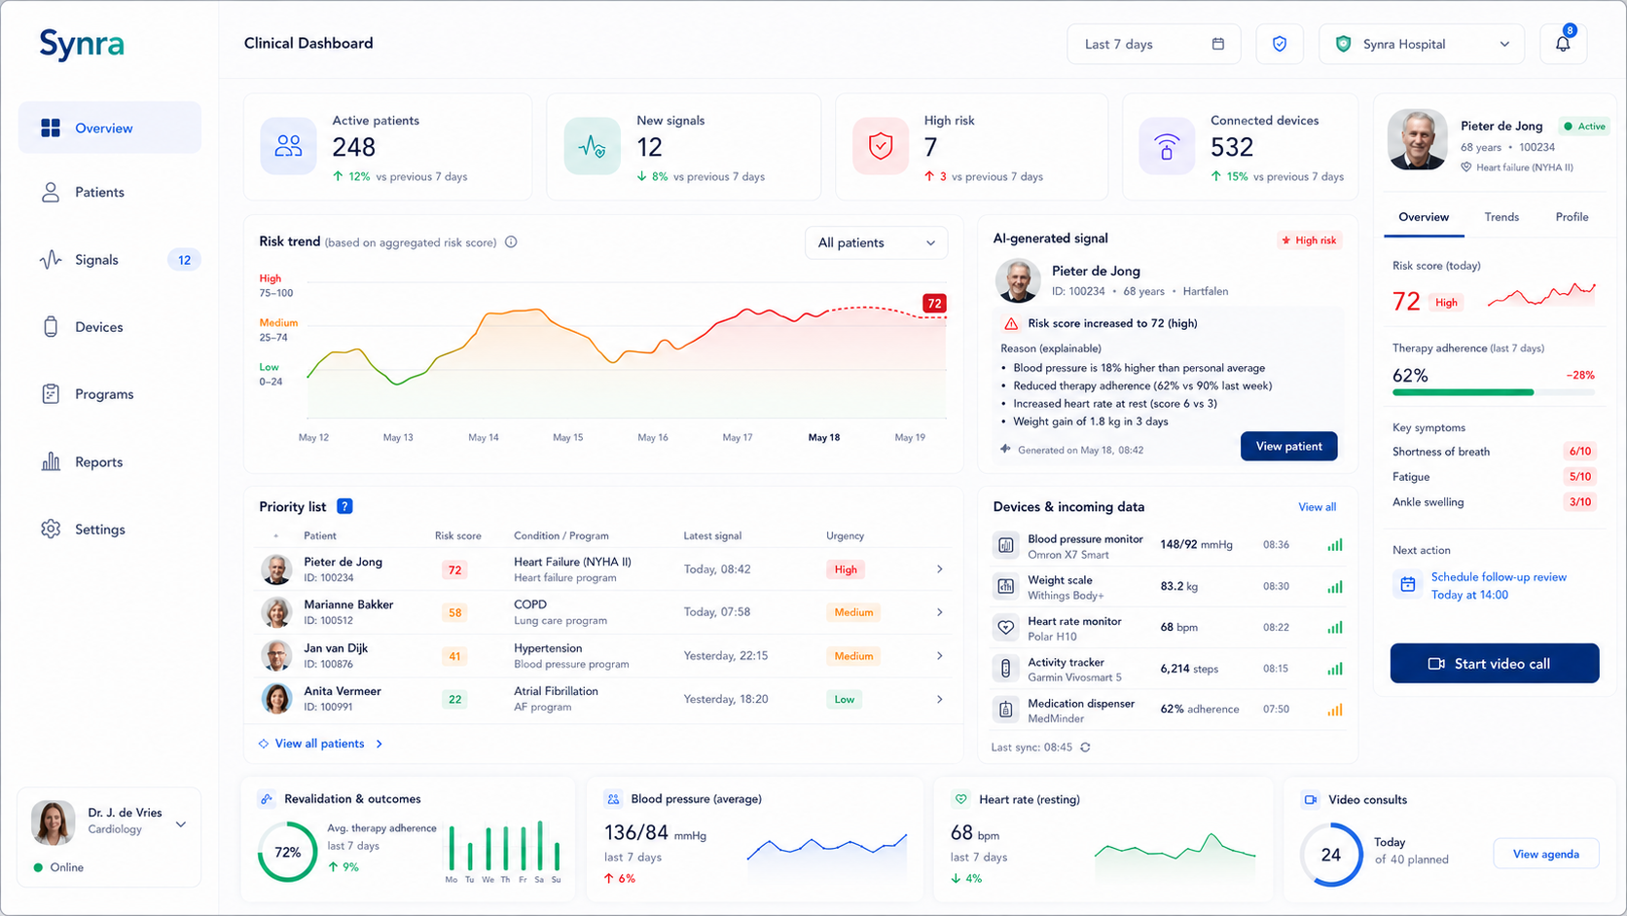
Task: Click the High risk shield icon
Action: pos(881,146)
